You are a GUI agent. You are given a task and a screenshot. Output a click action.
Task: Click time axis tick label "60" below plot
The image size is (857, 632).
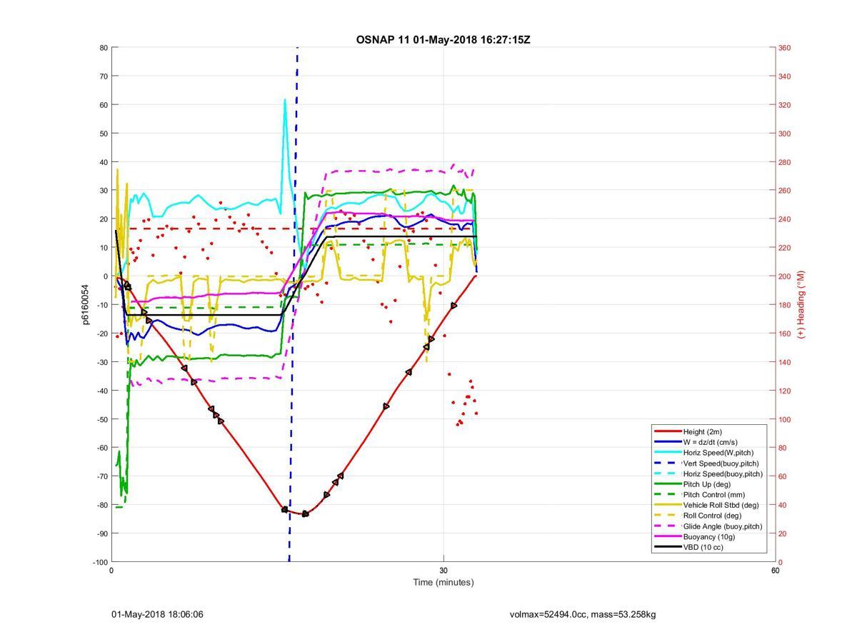click(776, 571)
